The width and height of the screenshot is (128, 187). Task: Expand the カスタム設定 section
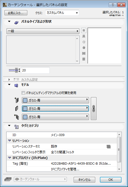point(9,79)
